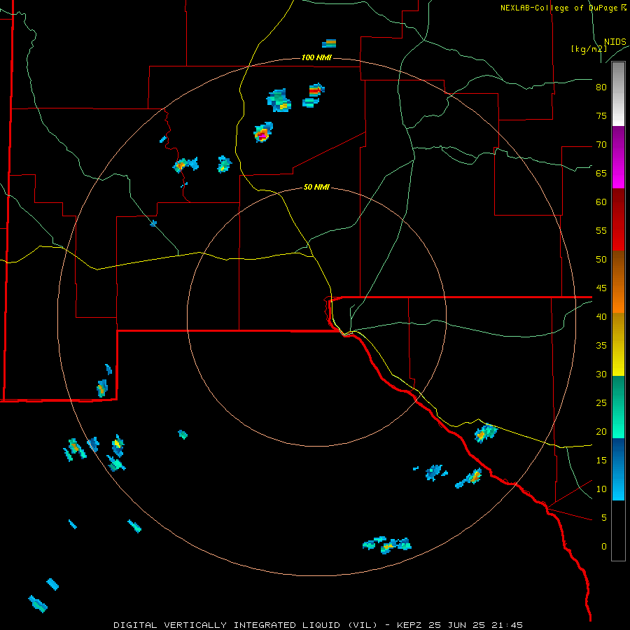630x630 pixels.
Task: Pick the magenta-purple segment of the color bar
Action: pyautogui.click(x=618, y=157)
